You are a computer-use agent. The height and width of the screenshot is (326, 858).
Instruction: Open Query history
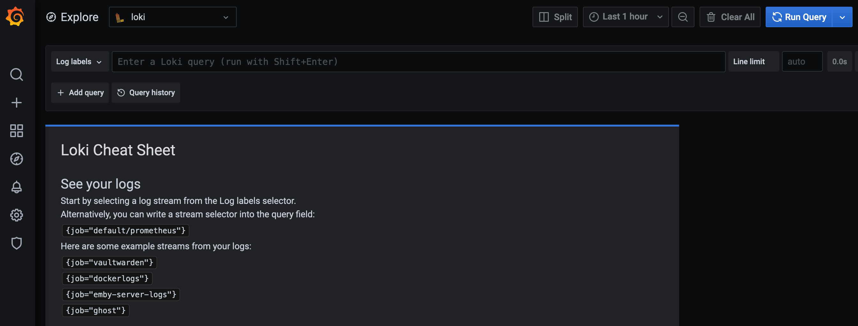[x=146, y=92]
